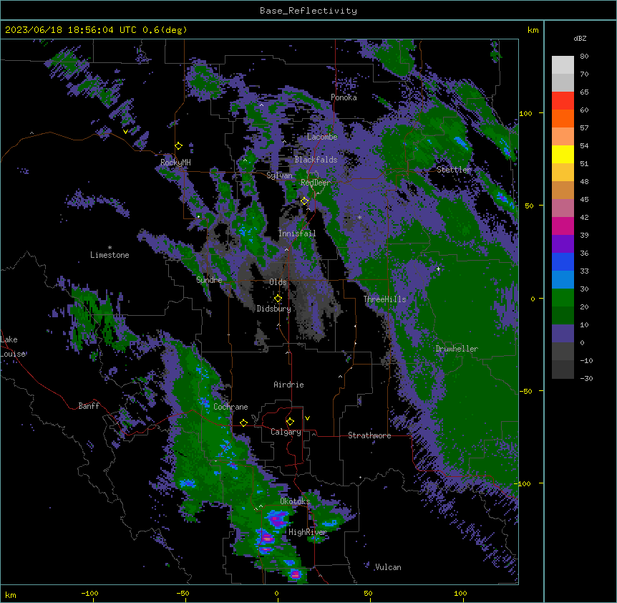Viewport: 617px width, 603px height.
Task: Click the yellow diamond marker above RockyMH
Action: [179, 146]
